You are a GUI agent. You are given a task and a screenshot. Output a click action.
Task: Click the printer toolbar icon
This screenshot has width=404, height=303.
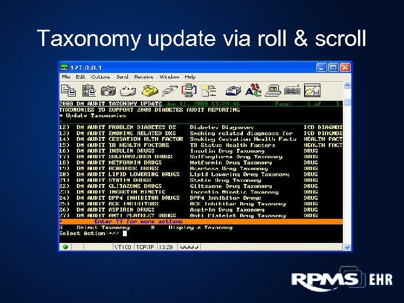(x=128, y=91)
